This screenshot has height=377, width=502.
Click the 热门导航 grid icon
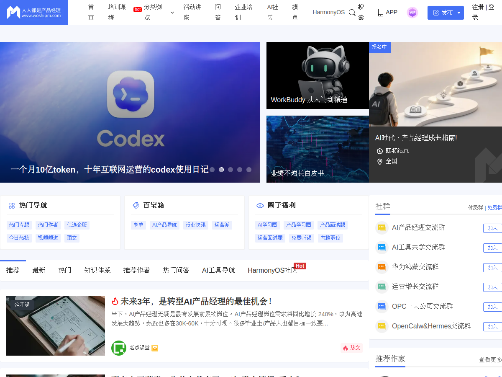pyautogui.click(x=12, y=206)
